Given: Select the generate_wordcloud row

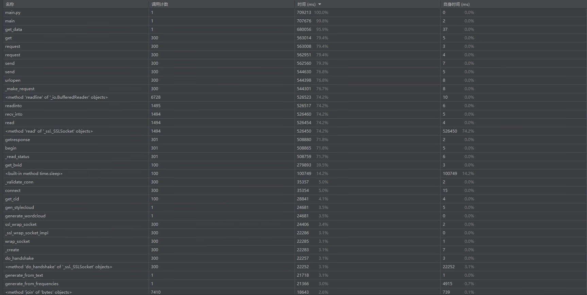Looking at the screenshot, I should [x=25, y=216].
